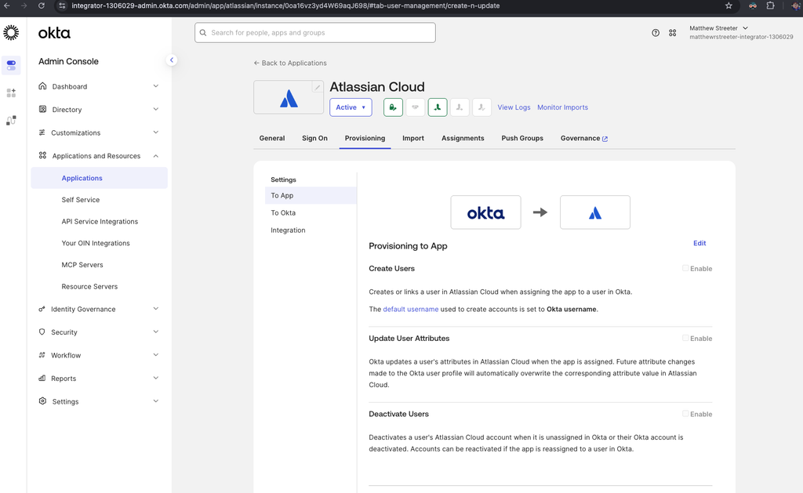The width and height of the screenshot is (803, 493).
Task: Click the Security shield icon
Action: 42,332
